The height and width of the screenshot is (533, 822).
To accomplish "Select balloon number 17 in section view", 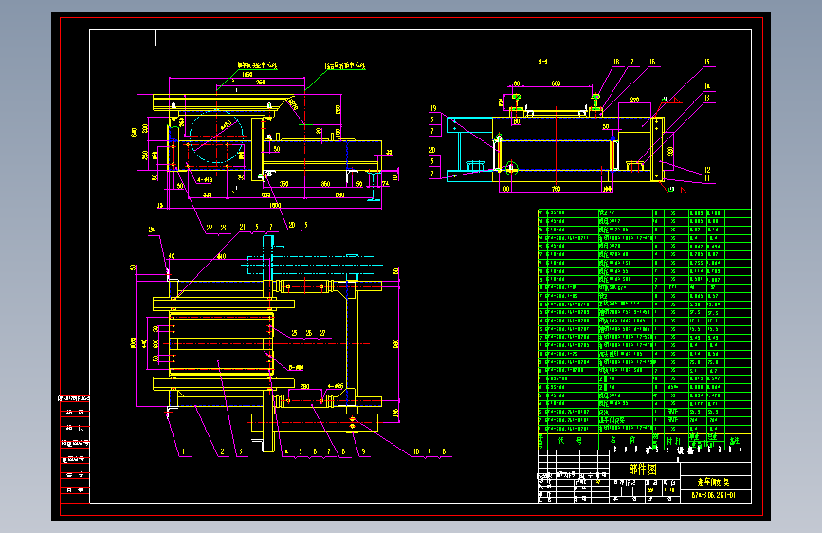I will coord(631,62).
